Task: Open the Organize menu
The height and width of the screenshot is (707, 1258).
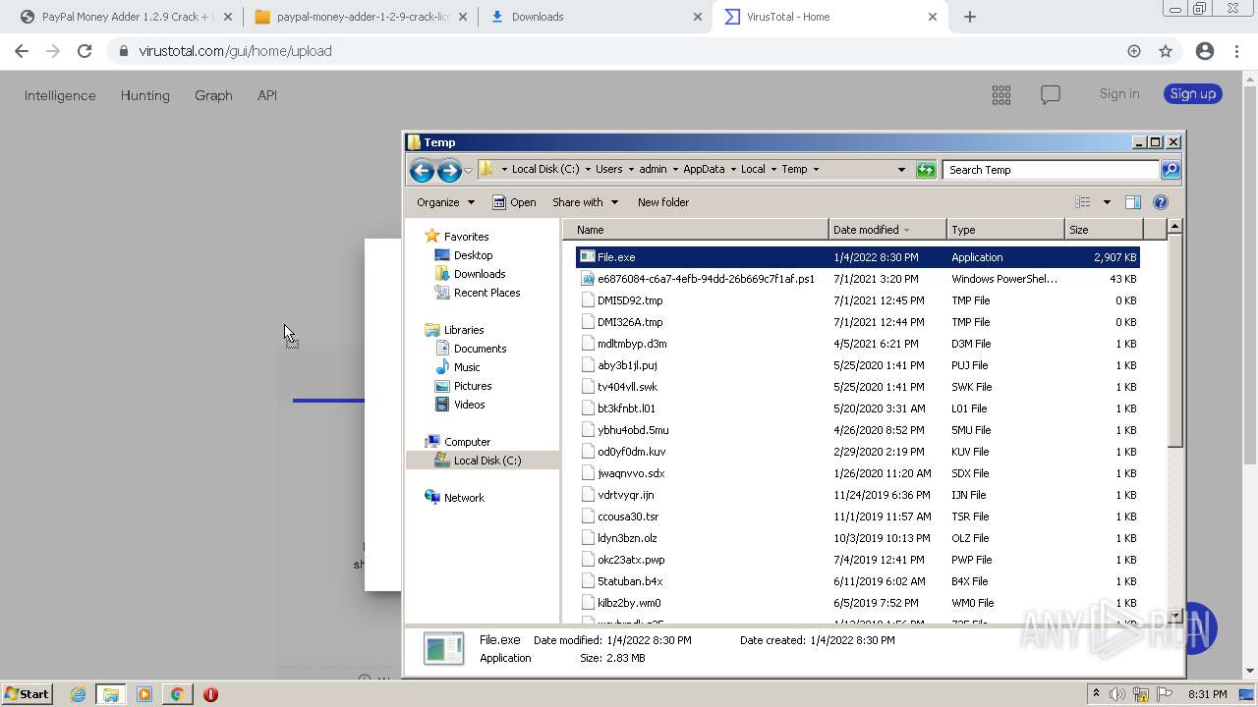Action: (x=445, y=202)
